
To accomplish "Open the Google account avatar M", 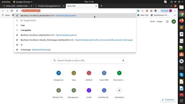I will [174, 22].
